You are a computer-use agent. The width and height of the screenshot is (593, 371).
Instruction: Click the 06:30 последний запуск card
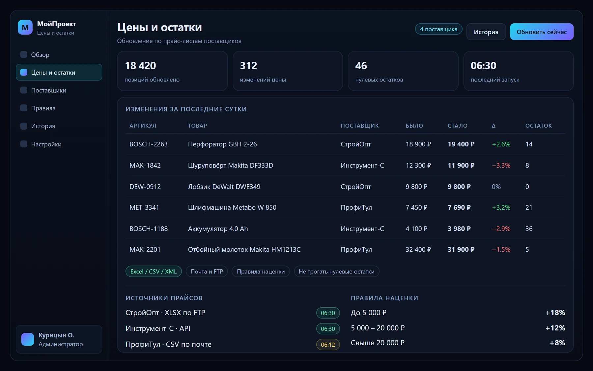pyautogui.click(x=519, y=71)
